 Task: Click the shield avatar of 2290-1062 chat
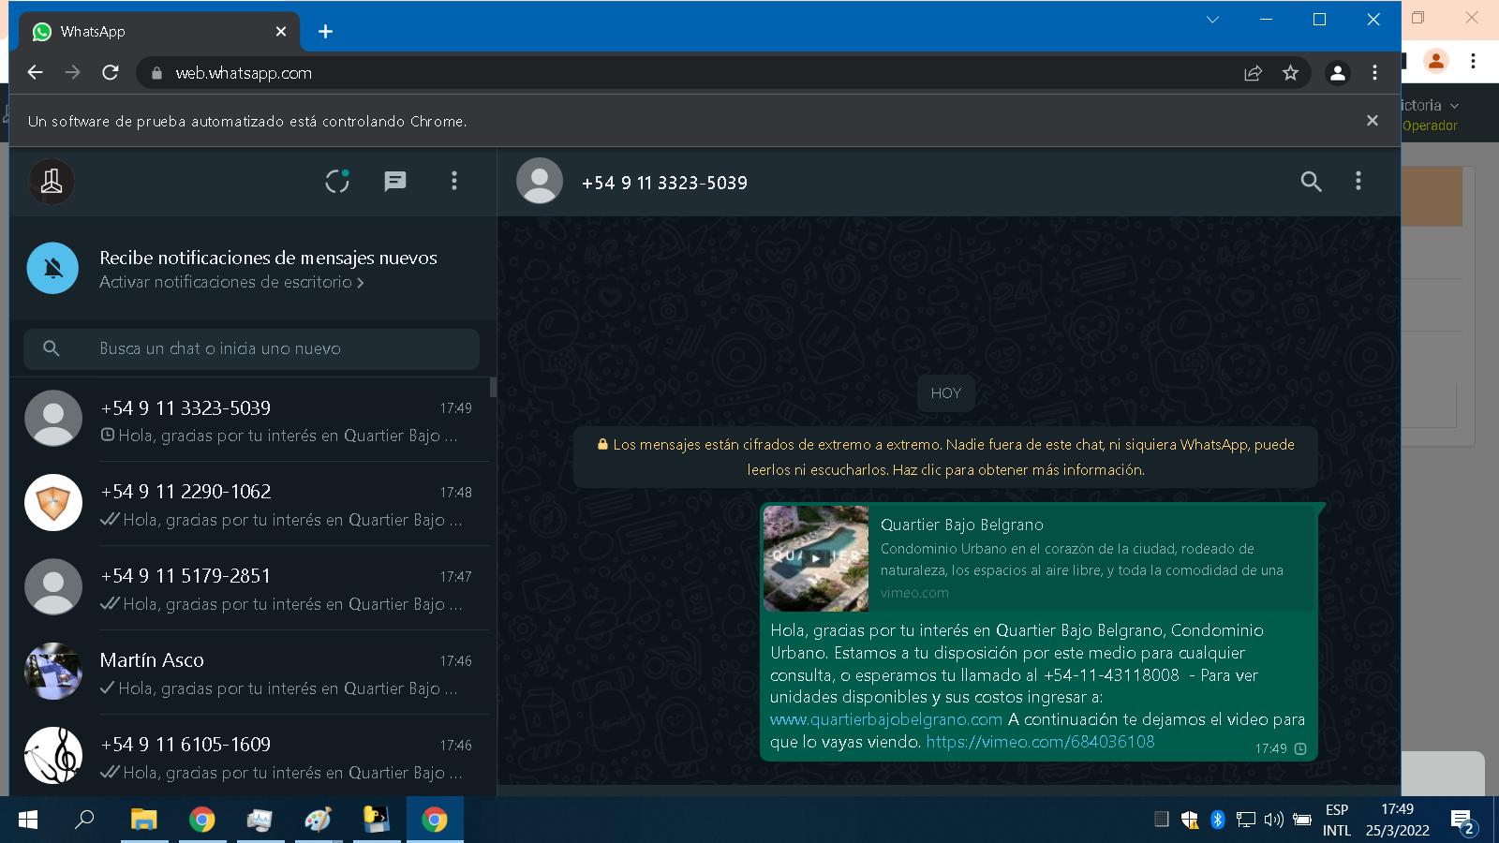pos(52,503)
